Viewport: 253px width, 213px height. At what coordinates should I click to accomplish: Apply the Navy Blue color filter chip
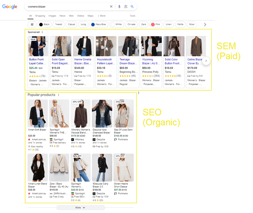tap(99, 24)
